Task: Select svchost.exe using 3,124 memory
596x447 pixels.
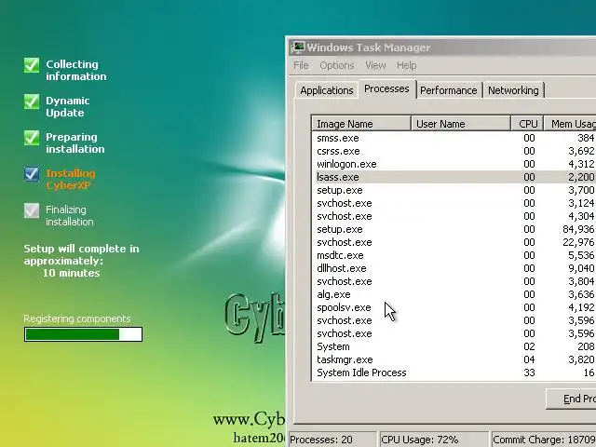Action: [454, 203]
